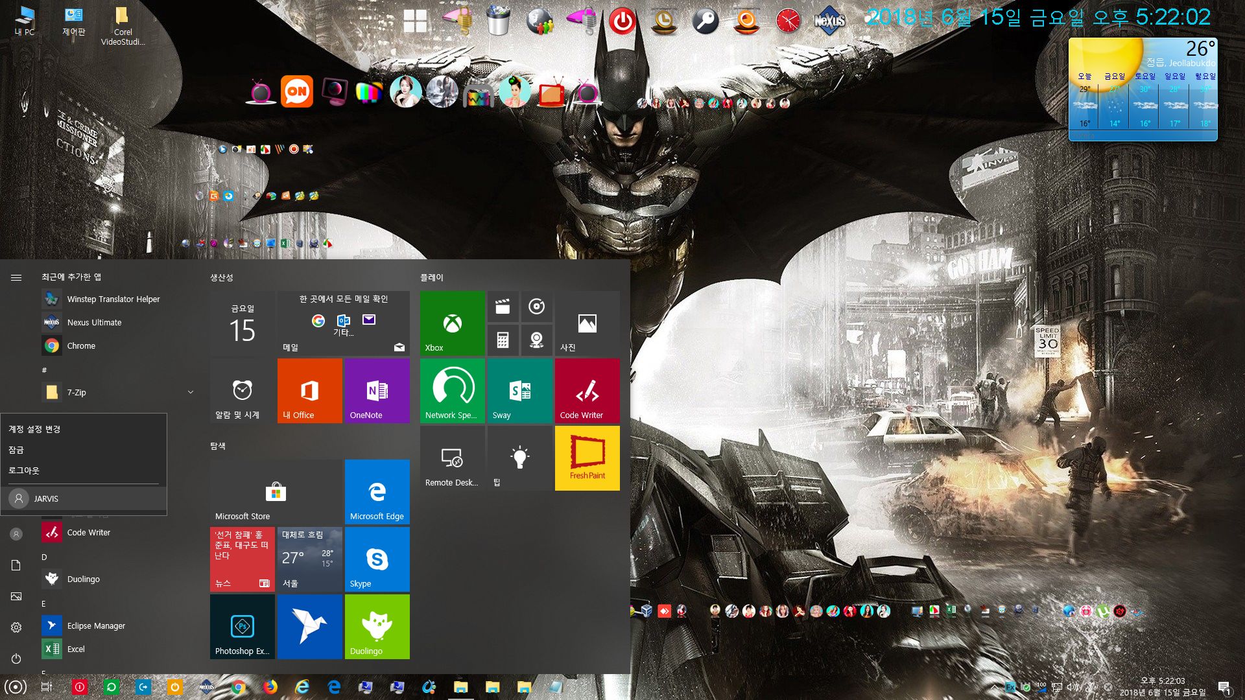Open the Movies & TV small tile
This screenshot has height=700, width=1245.
(x=503, y=307)
